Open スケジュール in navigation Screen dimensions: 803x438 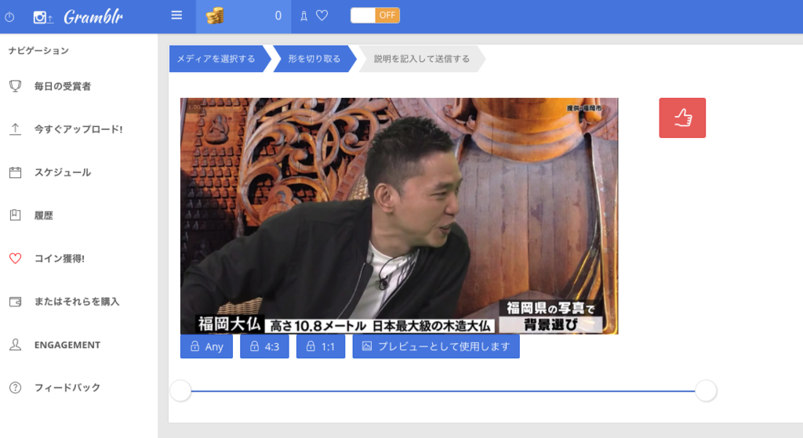tap(63, 172)
